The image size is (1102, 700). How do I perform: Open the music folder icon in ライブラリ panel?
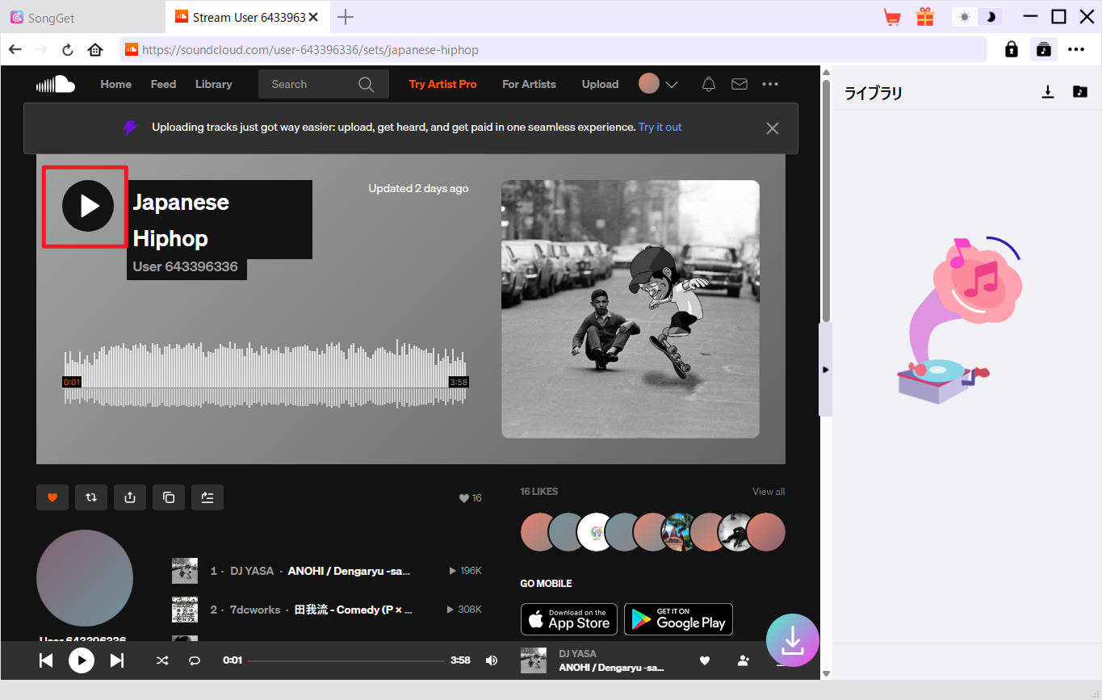point(1079,92)
